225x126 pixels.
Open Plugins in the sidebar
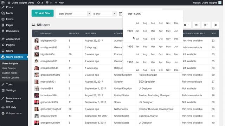pos(10,45)
